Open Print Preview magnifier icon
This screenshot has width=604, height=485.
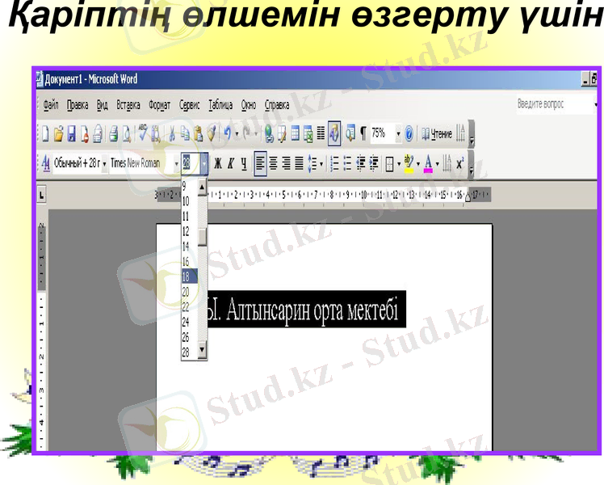126,134
